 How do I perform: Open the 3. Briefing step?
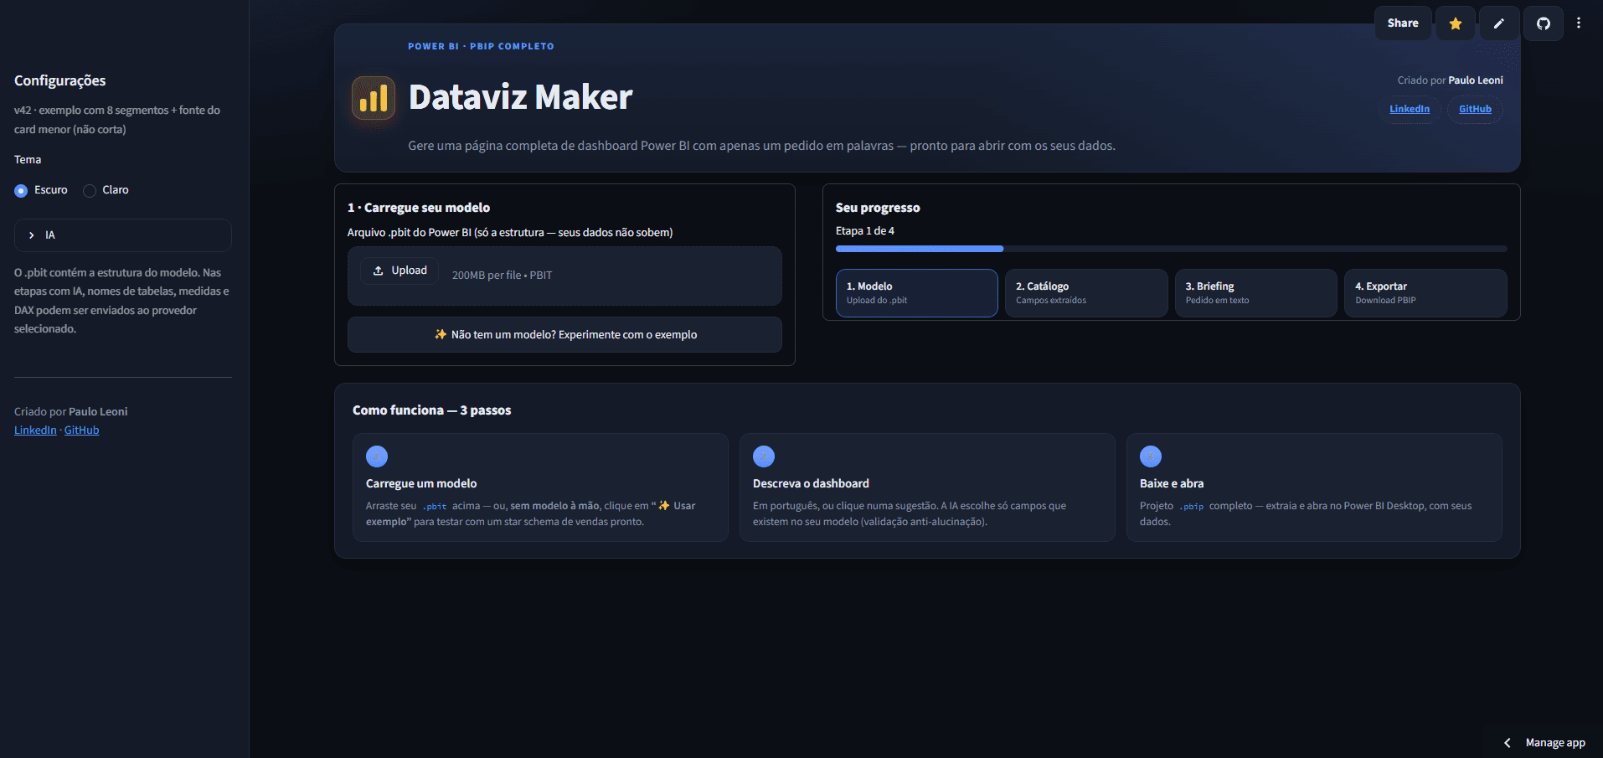[x=1255, y=293]
